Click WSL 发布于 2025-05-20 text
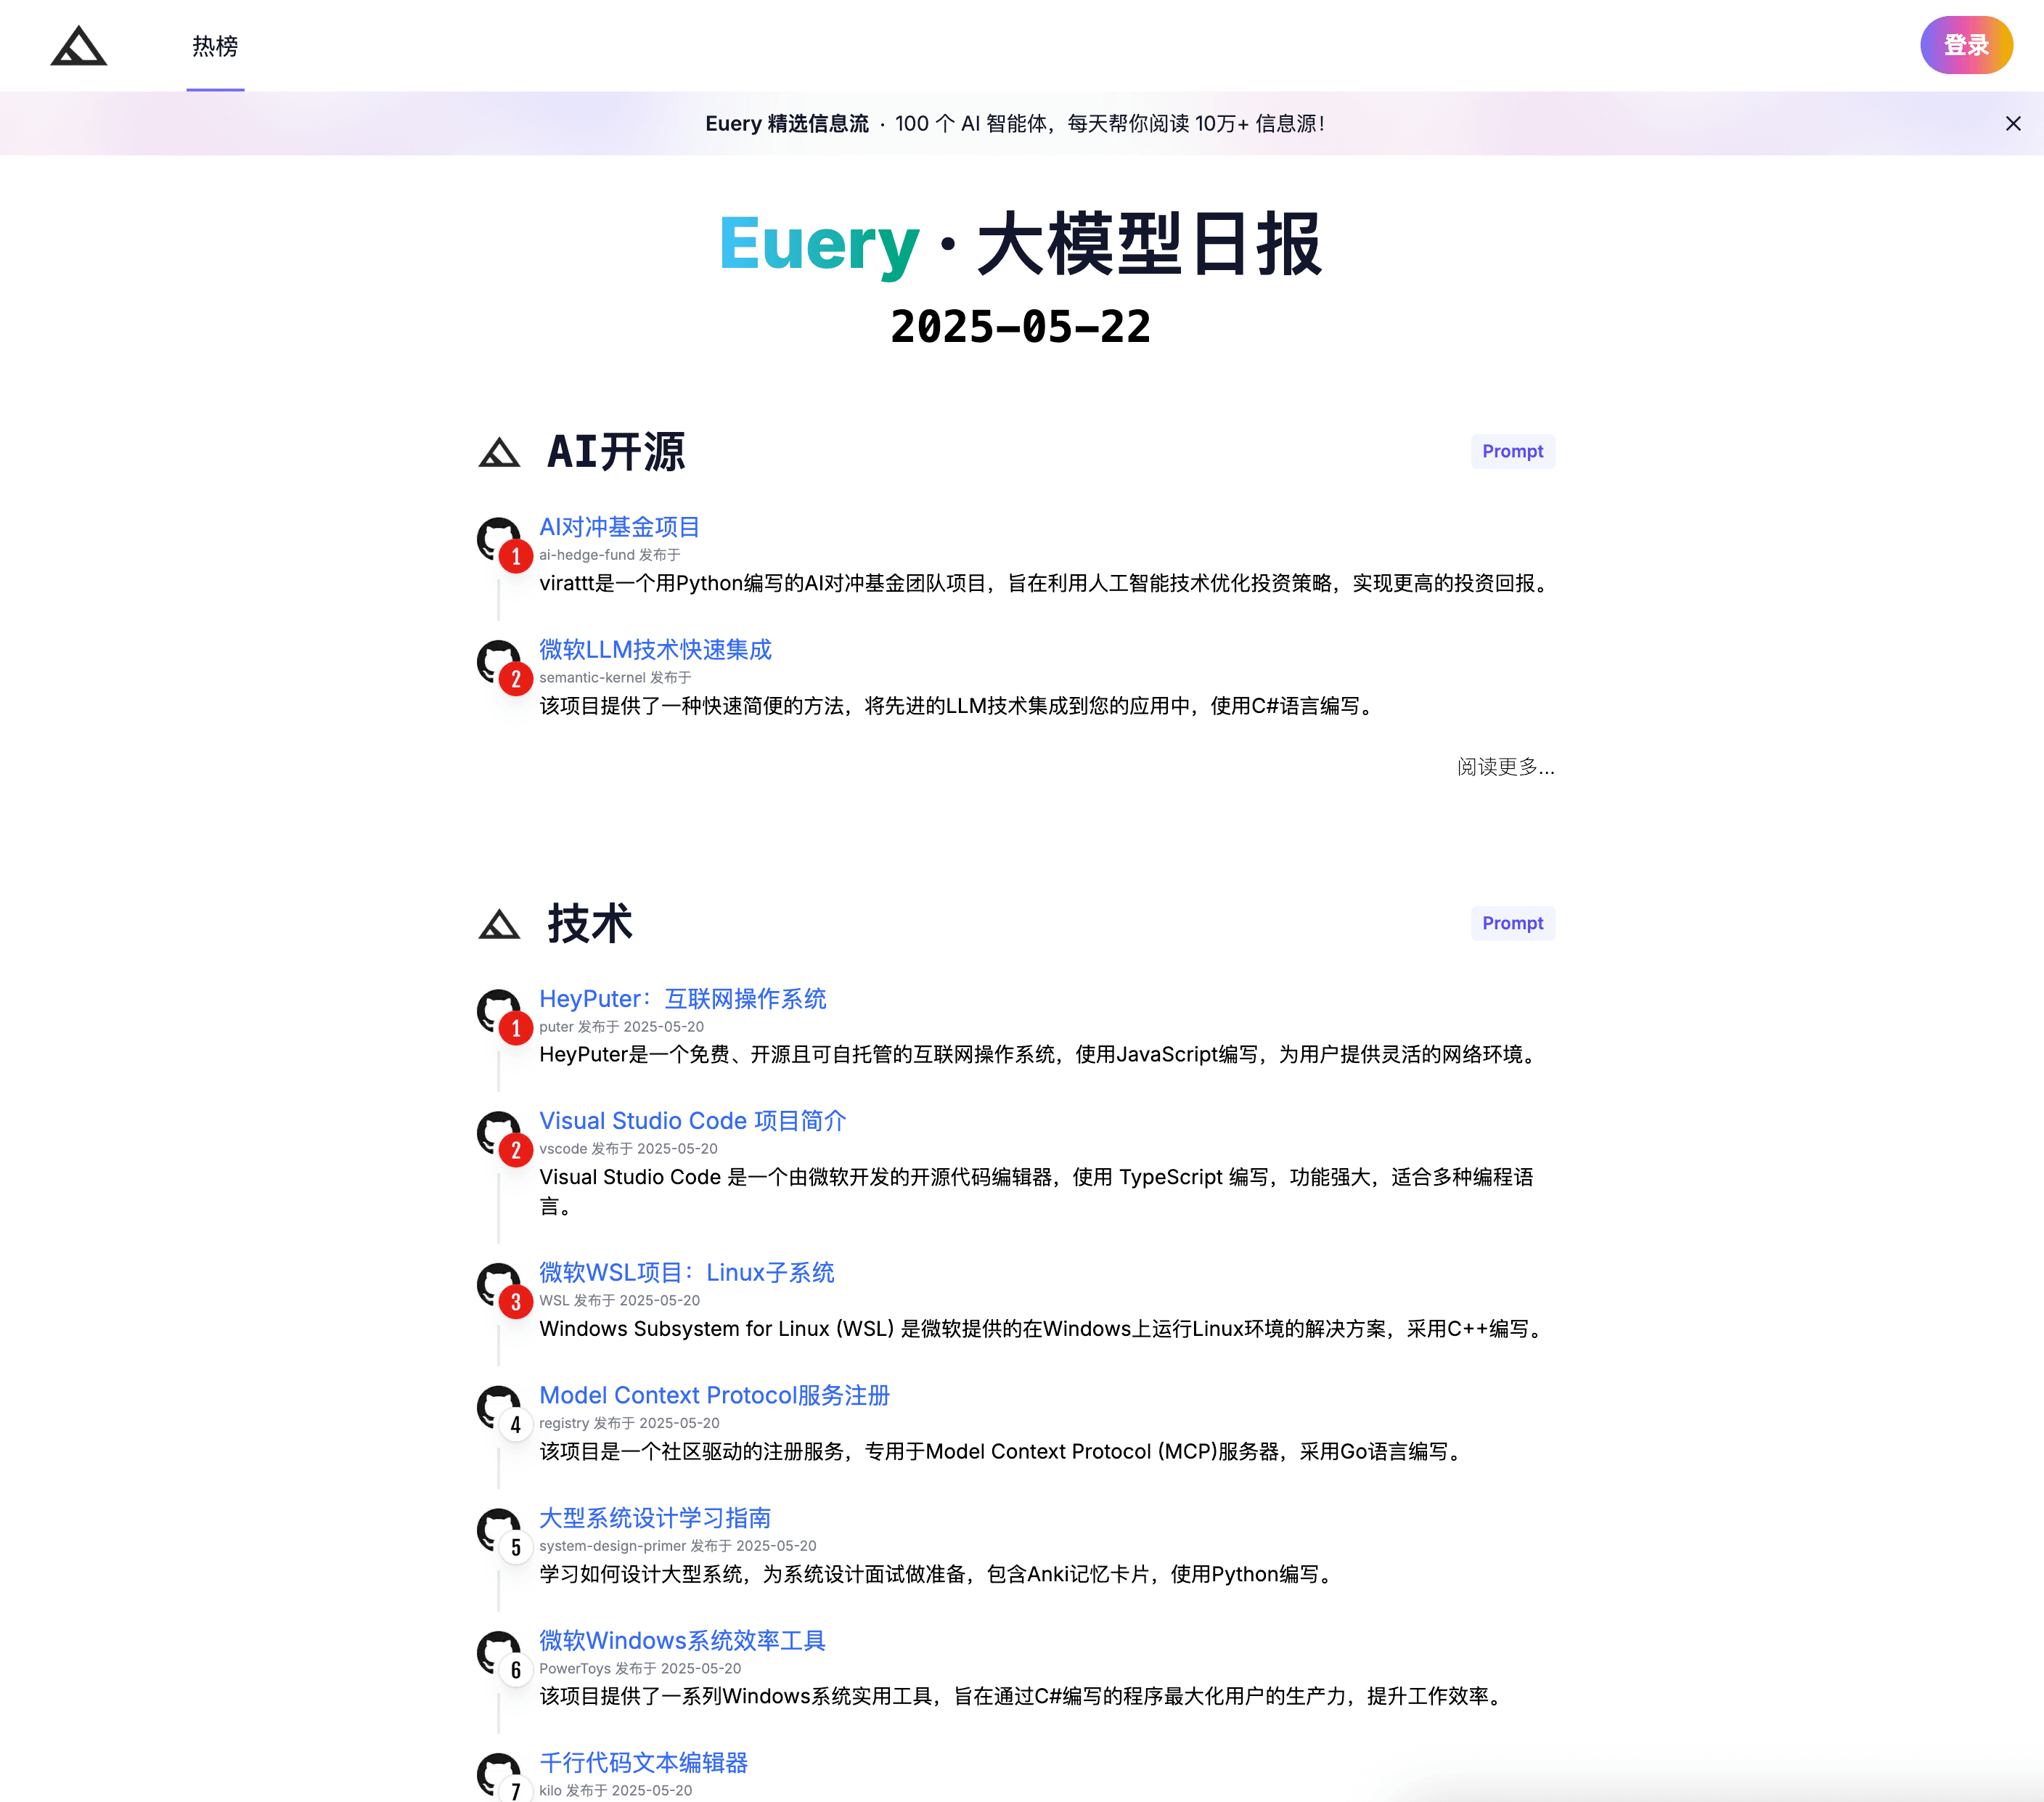The image size is (2044, 1802). (619, 1301)
